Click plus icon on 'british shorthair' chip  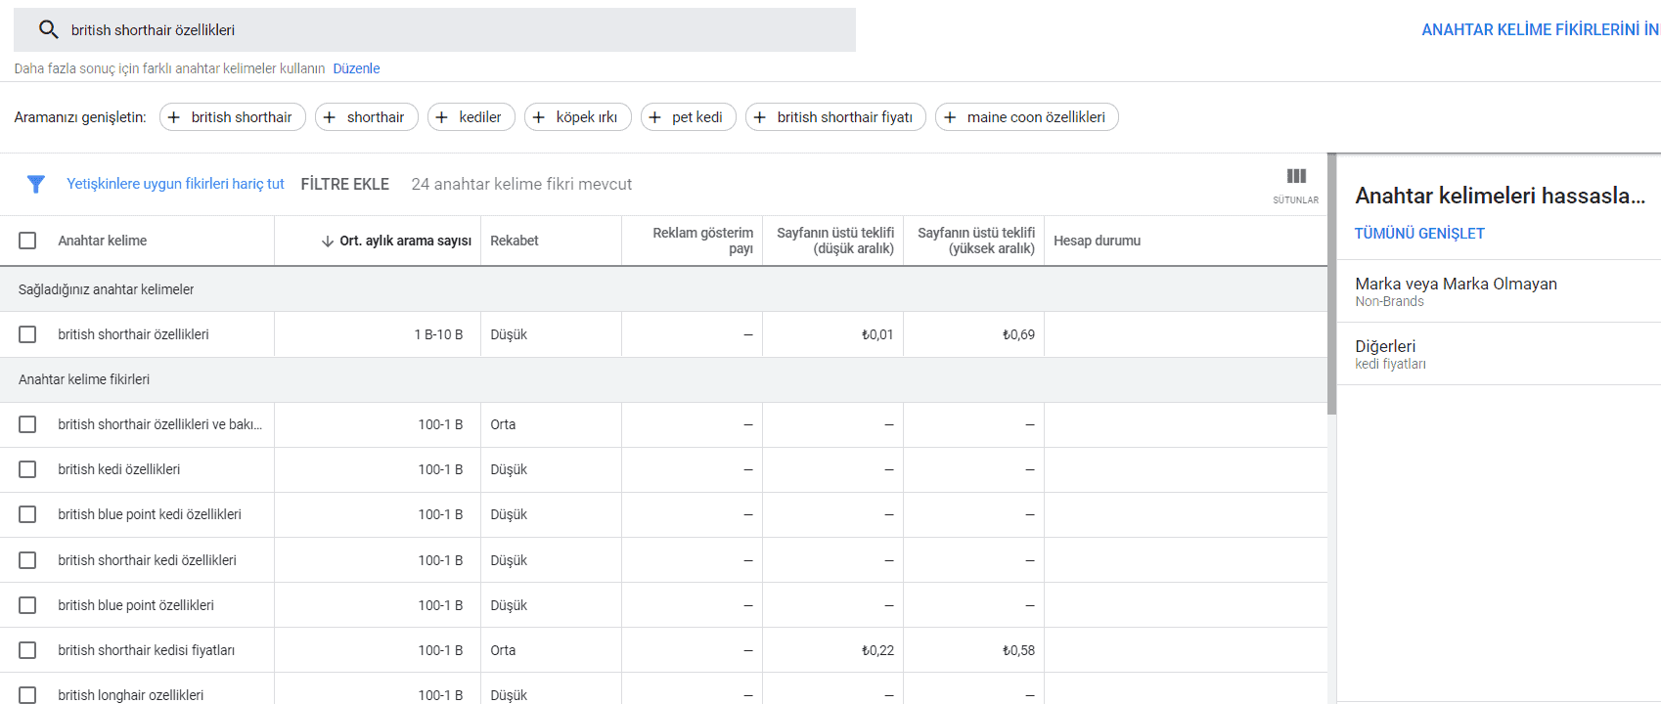pyautogui.click(x=174, y=117)
